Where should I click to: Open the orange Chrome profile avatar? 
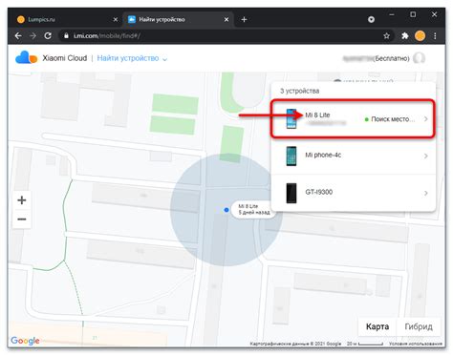point(420,36)
